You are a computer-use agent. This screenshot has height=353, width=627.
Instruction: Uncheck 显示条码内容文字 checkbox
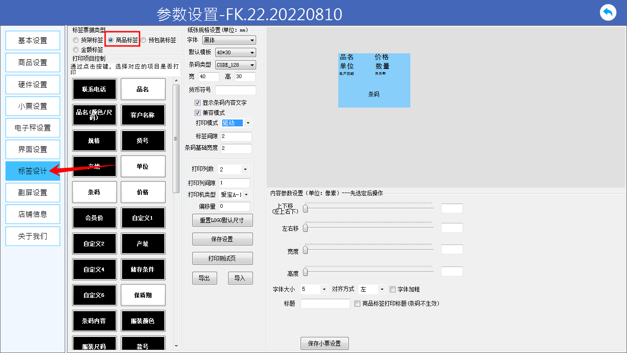(198, 103)
